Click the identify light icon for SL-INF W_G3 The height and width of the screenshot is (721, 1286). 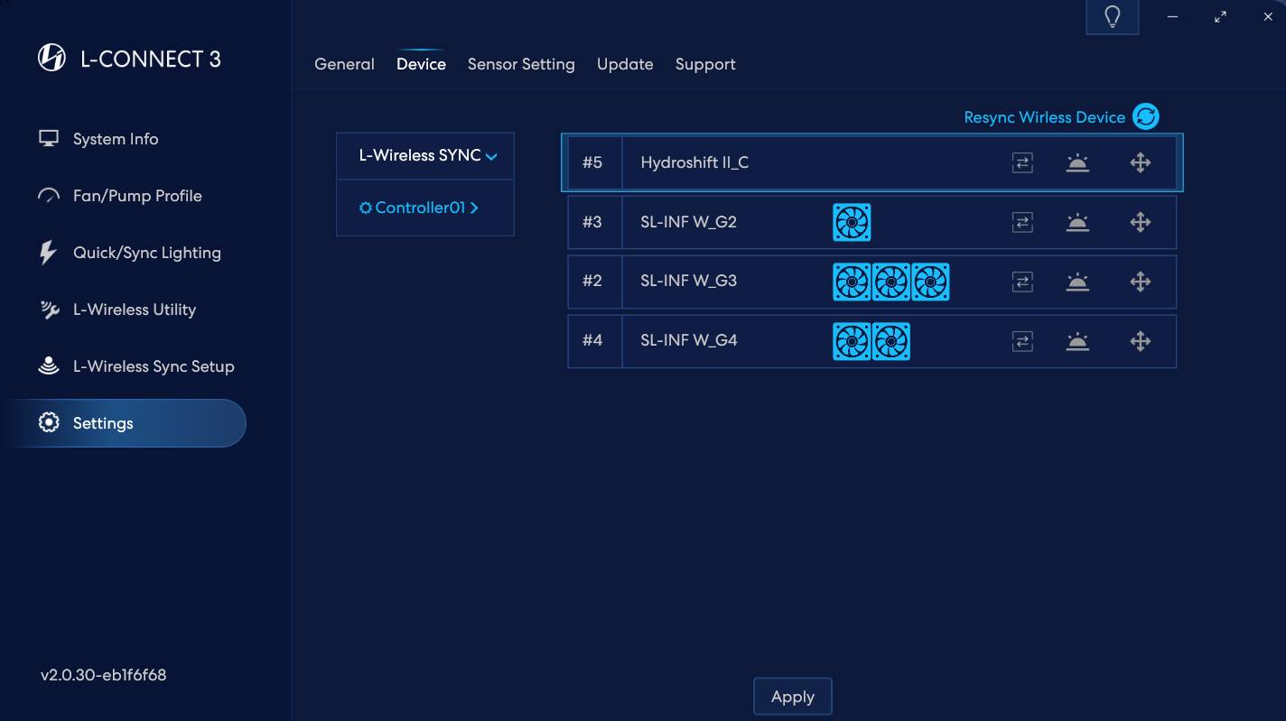(1077, 282)
